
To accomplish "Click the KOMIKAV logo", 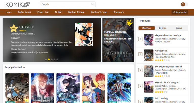I will click(18, 5).
